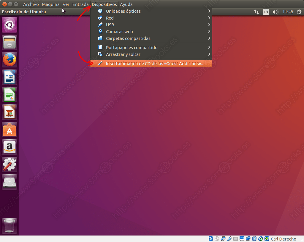Click the Es keyboard layout indicator
This screenshot has width=304, height=242.
click(x=266, y=12)
